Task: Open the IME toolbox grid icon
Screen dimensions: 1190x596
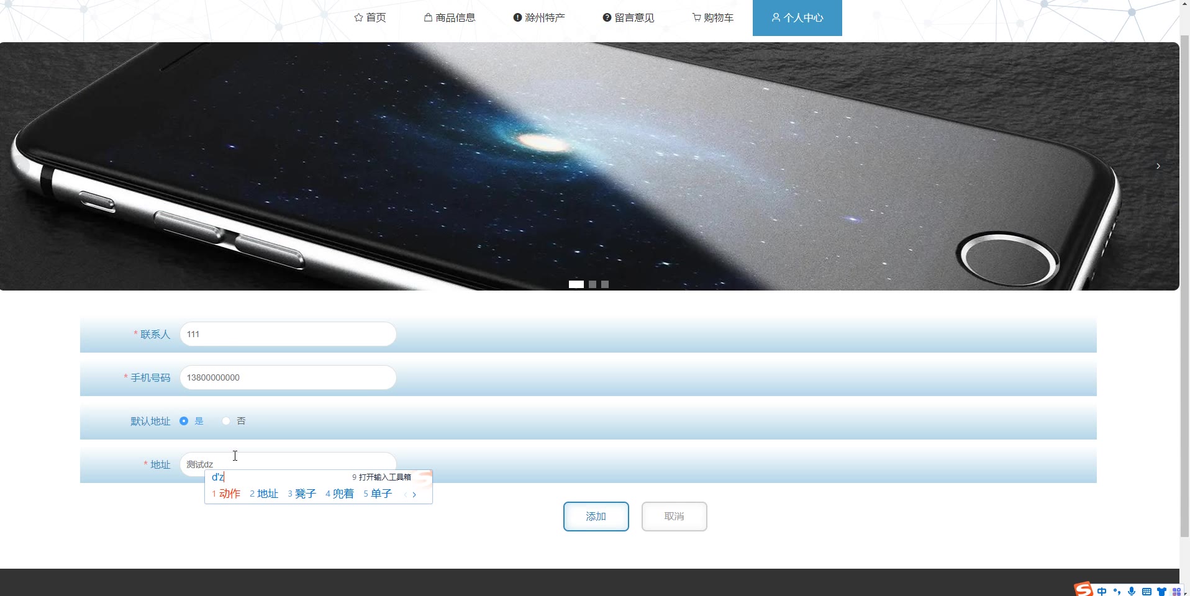Action: point(1176,592)
